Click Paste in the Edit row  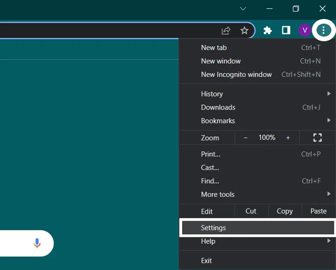318,211
